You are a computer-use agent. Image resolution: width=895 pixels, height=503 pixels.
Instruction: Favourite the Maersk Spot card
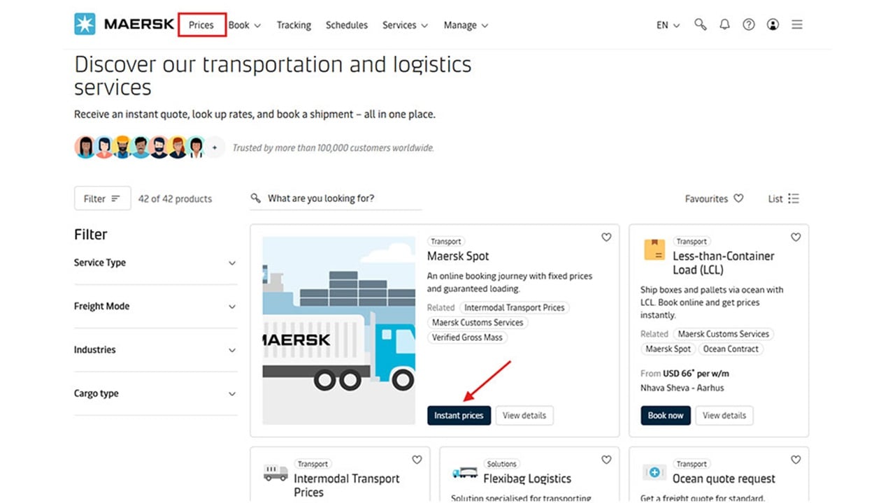[x=606, y=238]
